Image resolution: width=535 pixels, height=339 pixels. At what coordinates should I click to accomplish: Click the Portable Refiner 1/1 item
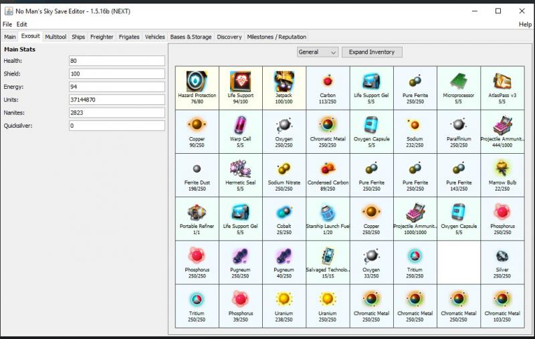(197, 219)
